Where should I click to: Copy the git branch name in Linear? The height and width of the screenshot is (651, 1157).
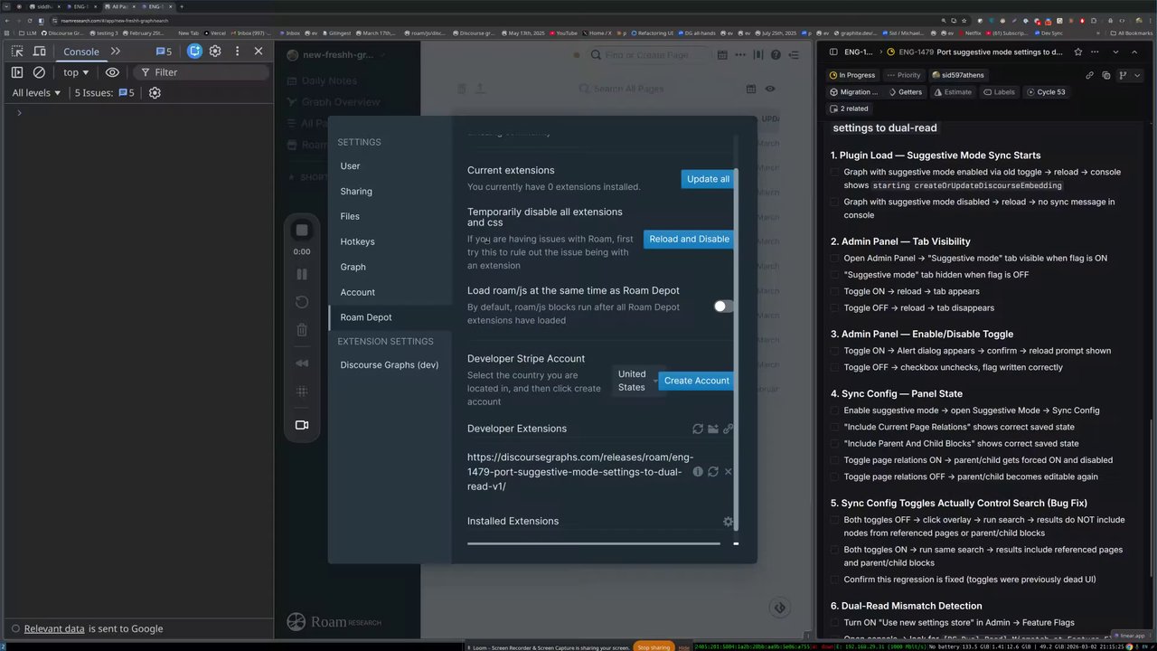pos(1122,76)
